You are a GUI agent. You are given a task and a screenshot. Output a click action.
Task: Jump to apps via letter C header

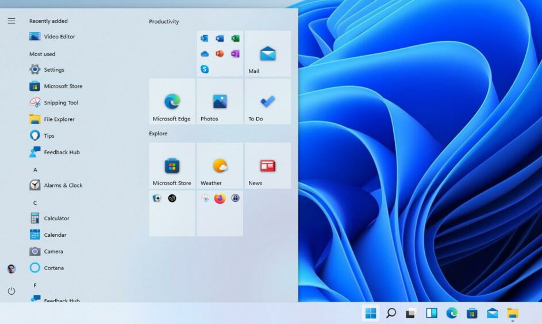pyautogui.click(x=35, y=203)
